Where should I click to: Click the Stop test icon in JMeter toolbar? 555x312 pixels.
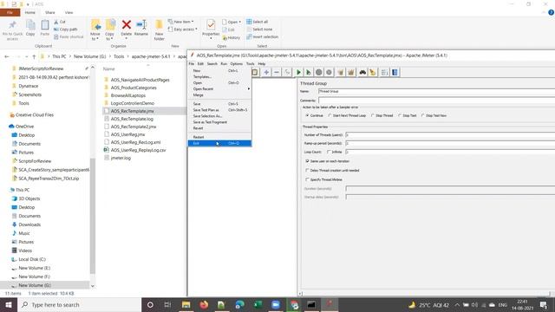click(x=318, y=72)
